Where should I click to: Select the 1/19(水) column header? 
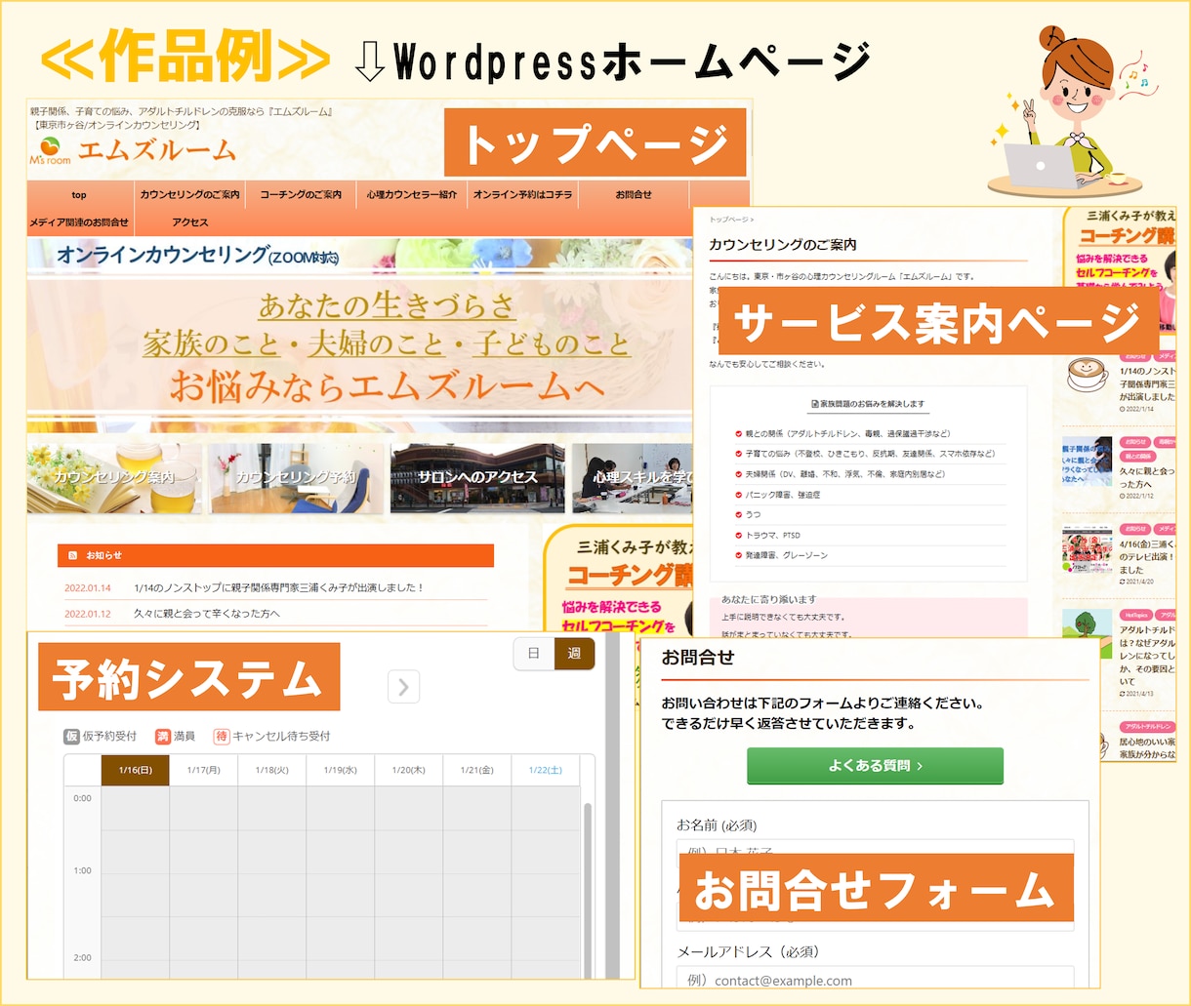(x=340, y=770)
